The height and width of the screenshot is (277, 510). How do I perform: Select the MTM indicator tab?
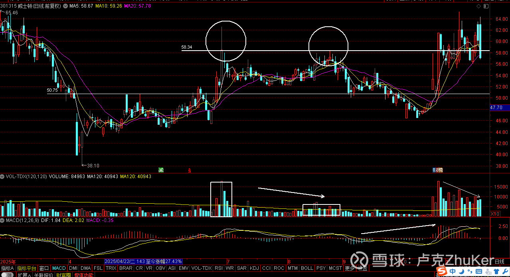[x=293, y=268]
